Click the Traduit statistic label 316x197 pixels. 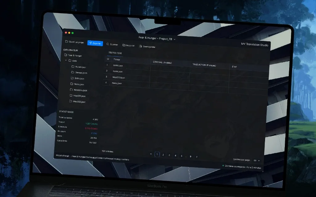click(x=61, y=122)
